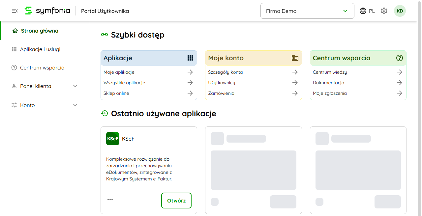Open Aplikacje i usługi in sidebar

tap(40, 49)
